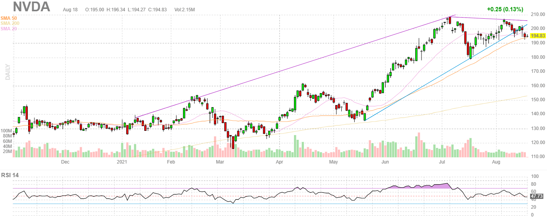Click the 160.00 price axis label
This screenshot has height=220, width=547.
coord(538,86)
